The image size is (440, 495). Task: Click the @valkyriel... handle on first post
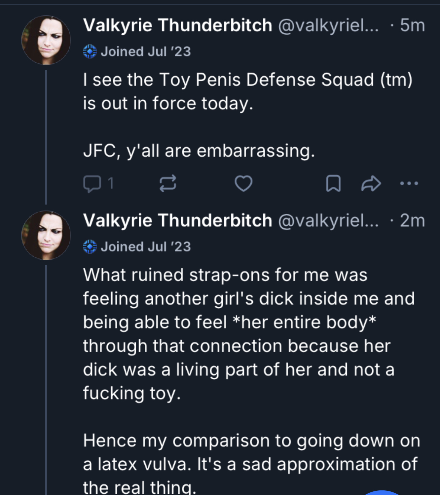pos(328,25)
